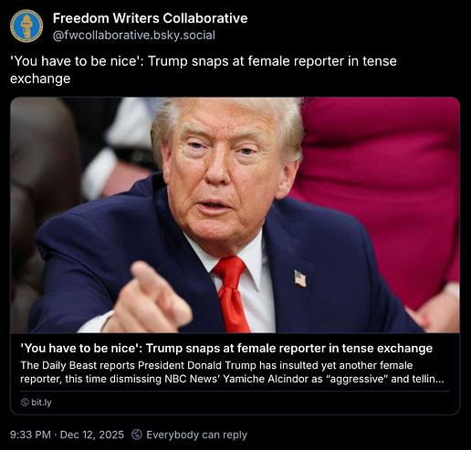Click the globe icon beside bit.ly
The width and height of the screenshot is (471, 450).
click(25, 403)
